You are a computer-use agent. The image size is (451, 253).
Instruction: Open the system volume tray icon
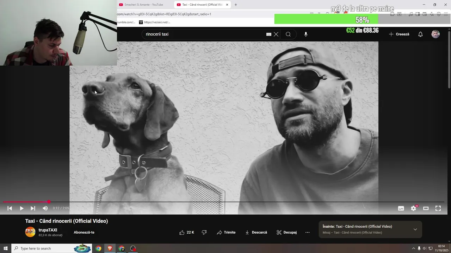coord(424,248)
